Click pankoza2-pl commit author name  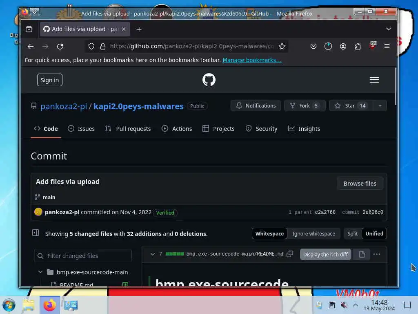click(x=62, y=212)
